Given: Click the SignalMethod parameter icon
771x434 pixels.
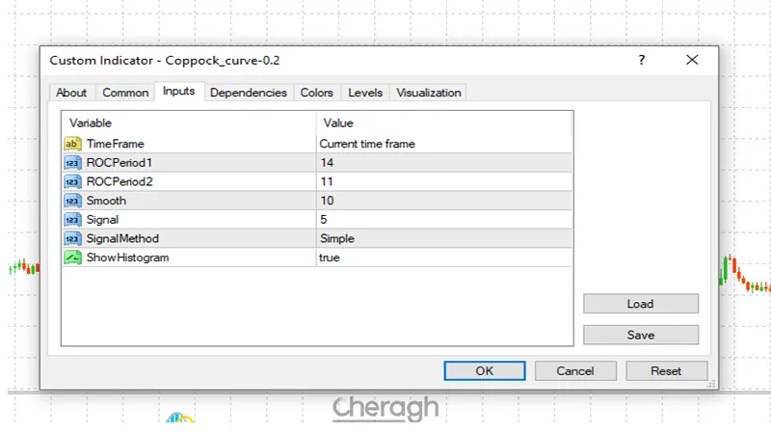Looking at the screenshot, I should pyautogui.click(x=72, y=238).
